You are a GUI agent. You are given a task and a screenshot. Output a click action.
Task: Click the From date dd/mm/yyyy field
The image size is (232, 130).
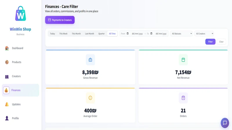pos(137,34)
